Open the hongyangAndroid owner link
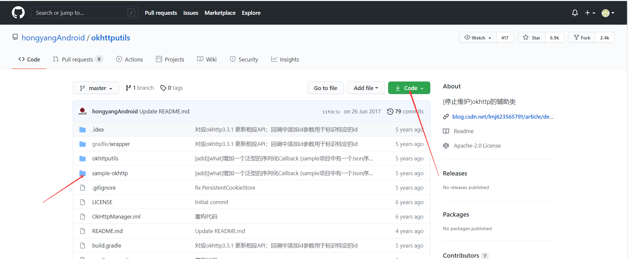The image size is (628, 259). pos(53,38)
